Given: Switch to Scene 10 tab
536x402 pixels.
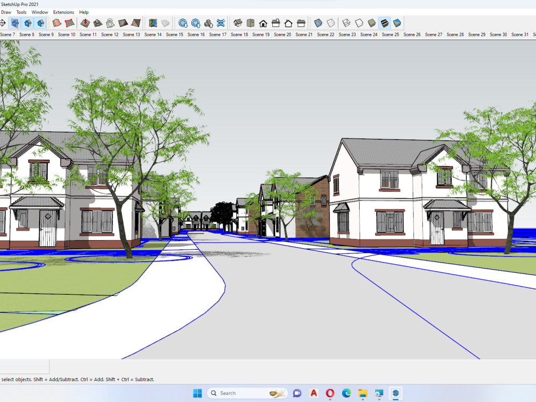Looking at the screenshot, I should tap(66, 34).
